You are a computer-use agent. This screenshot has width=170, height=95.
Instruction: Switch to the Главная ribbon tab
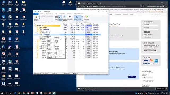[41, 14]
